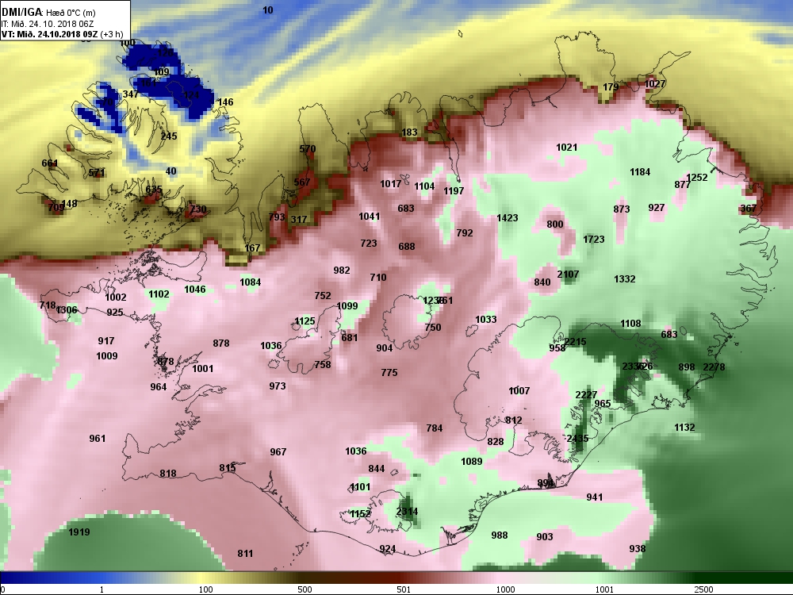
Task: Click the value 1033 on the map
Action: (486, 319)
